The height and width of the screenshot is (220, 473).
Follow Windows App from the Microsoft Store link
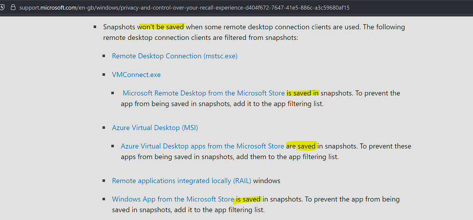pyautogui.click(x=173, y=199)
